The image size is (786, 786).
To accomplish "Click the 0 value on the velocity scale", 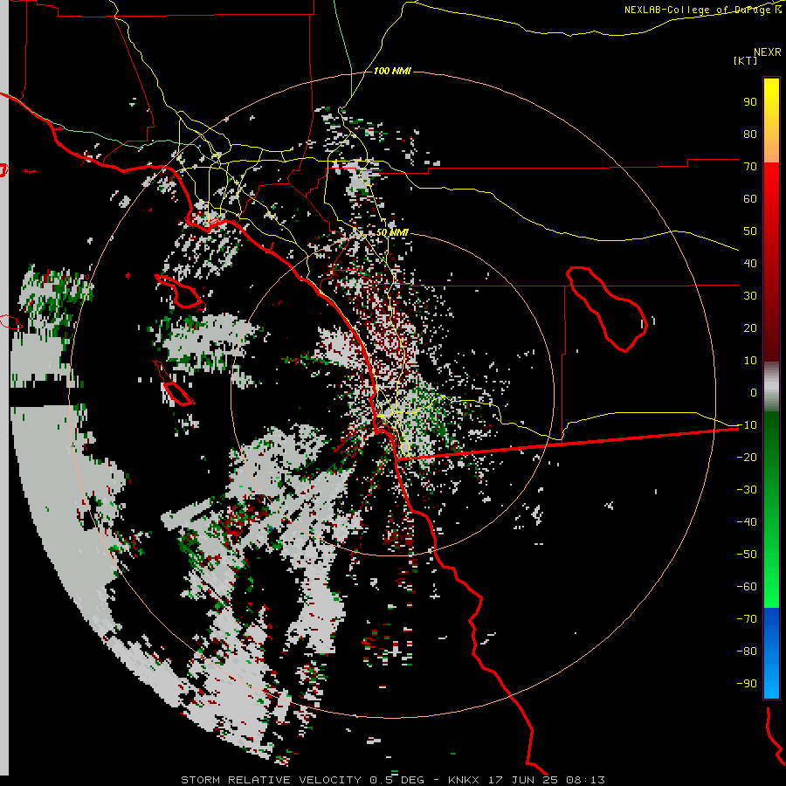I will tap(754, 393).
